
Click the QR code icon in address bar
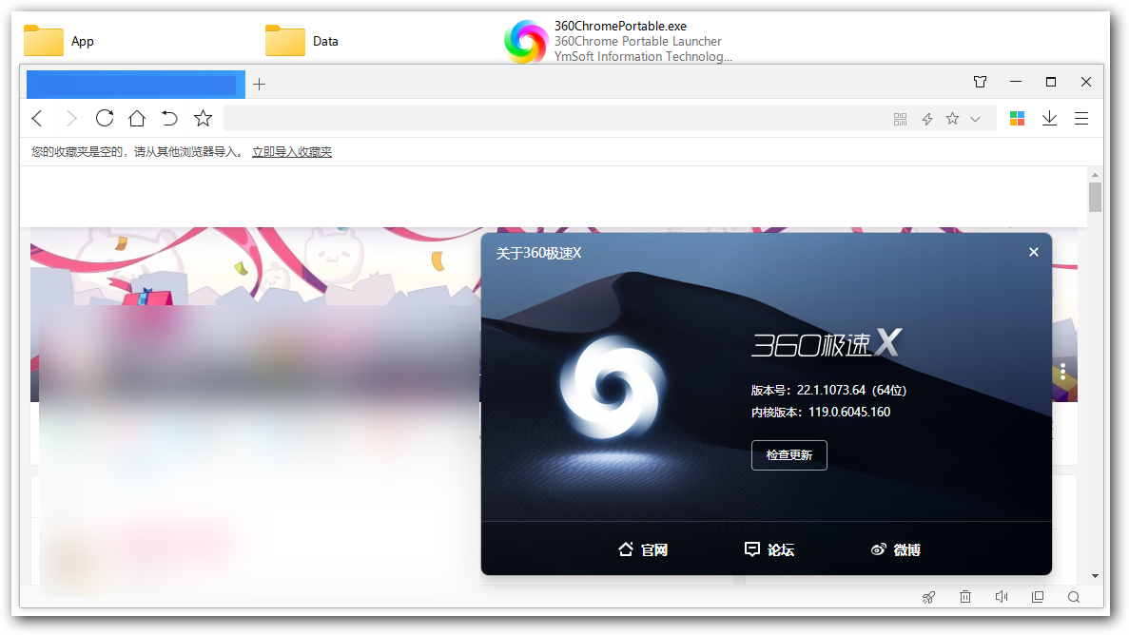click(x=901, y=119)
